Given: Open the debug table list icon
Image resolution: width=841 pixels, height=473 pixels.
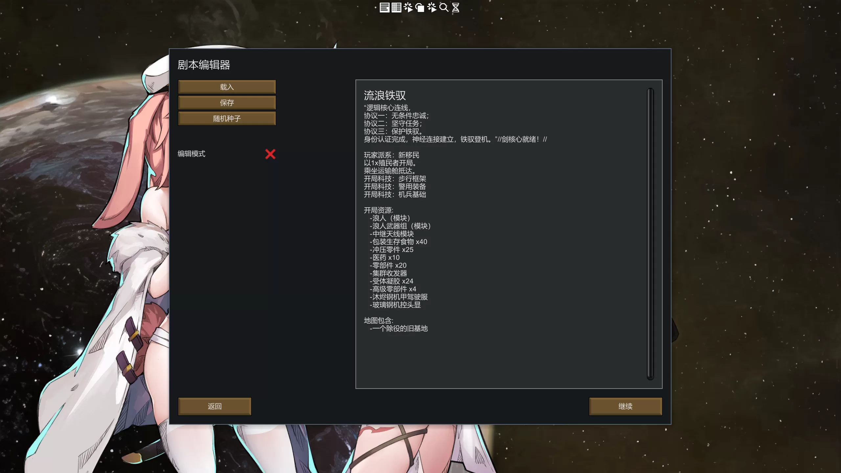Looking at the screenshot, I should click(x=396, y=8).
